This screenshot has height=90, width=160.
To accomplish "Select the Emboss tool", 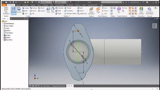I will click(x=33, y=8).
